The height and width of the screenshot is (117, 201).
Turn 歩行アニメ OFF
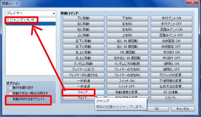172,24
